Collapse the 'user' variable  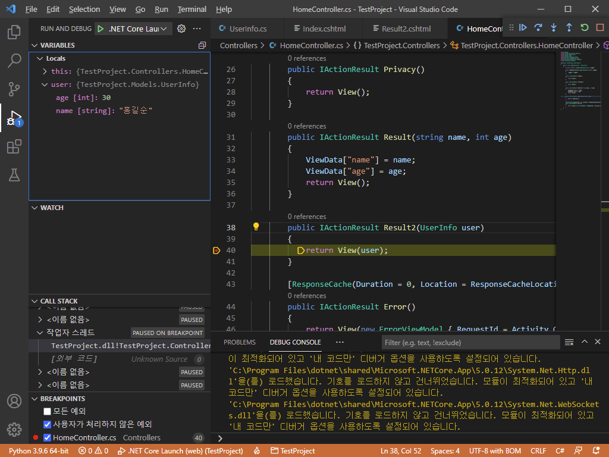tap(45, 84)
